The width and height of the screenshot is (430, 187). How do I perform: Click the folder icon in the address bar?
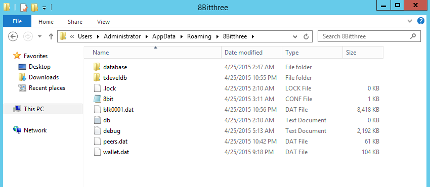coord(63,36)
